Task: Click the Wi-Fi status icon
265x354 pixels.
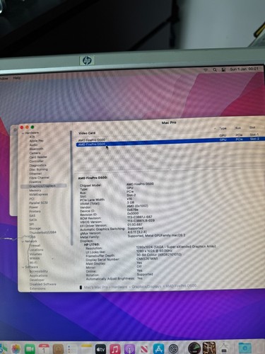Action: pos(206,70)
